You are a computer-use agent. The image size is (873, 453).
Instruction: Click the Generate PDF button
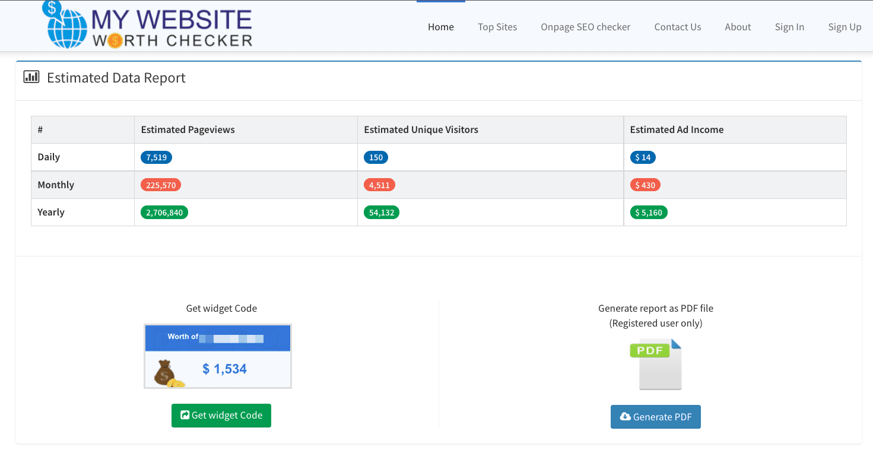656,416
